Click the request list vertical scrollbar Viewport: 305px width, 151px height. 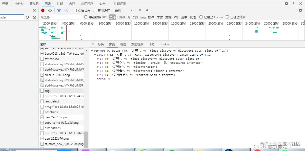point(86,140)
